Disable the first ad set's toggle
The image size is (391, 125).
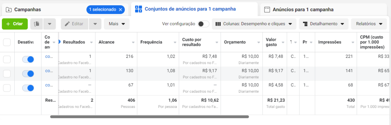point(28,59)
